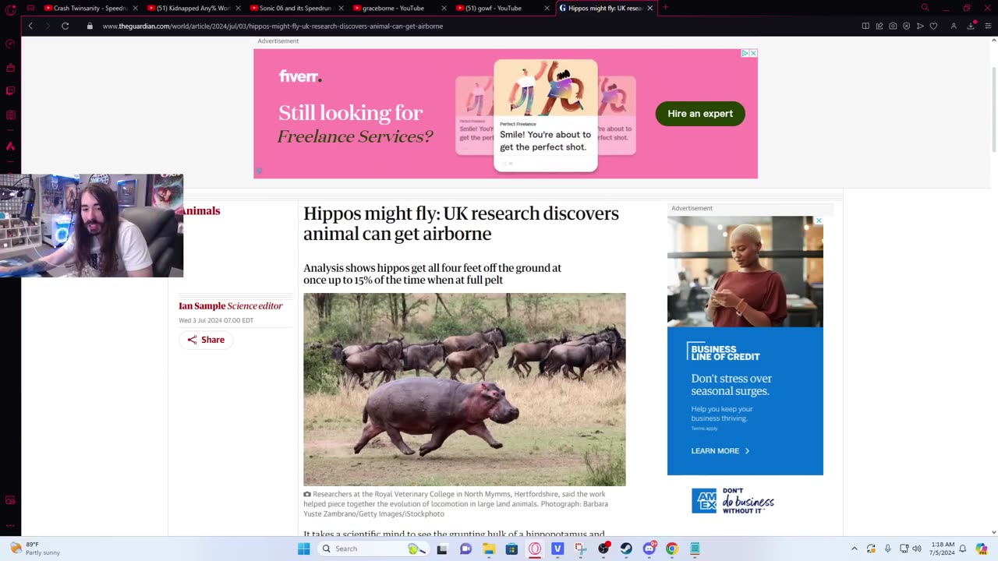Open File Explorer from taskbar
The height and width of the screenshot is (561, 998).
(x=489, y=549)
